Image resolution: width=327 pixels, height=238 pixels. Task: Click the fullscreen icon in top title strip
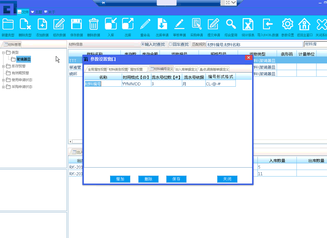pyautogui.click(x=228, y=3)
